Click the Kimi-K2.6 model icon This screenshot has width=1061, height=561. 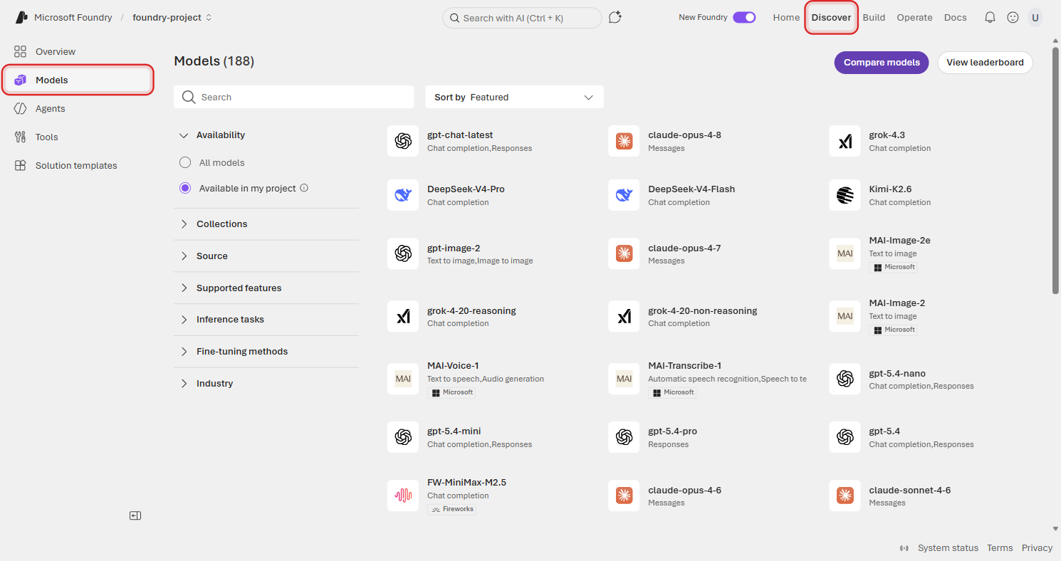(x=845, y=195)
